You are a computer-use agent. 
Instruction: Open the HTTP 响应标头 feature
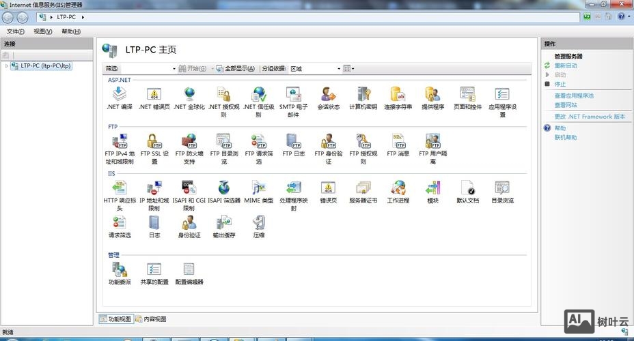coord(120,196)
